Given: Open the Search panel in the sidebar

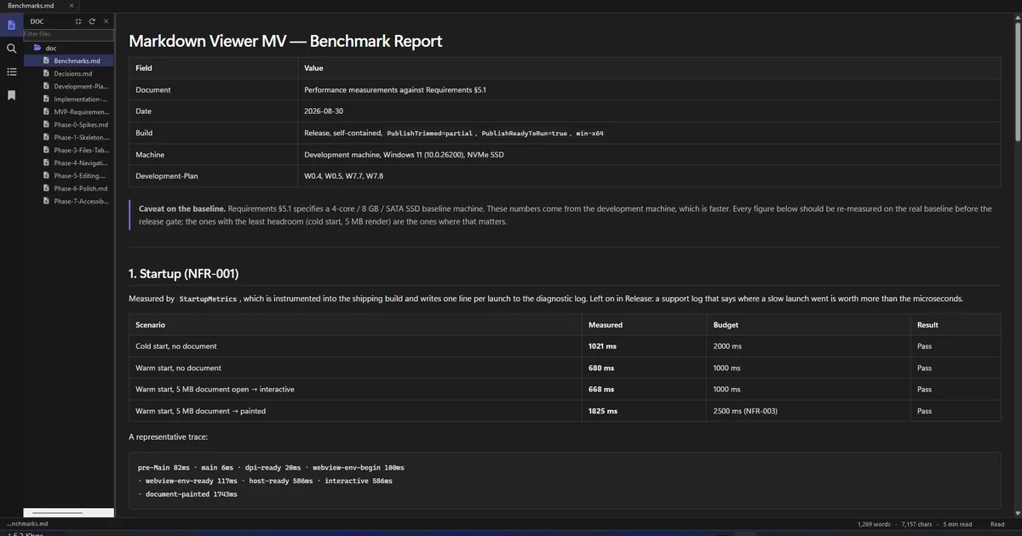Looking at the screenshot, I should [x=11, y=48].
